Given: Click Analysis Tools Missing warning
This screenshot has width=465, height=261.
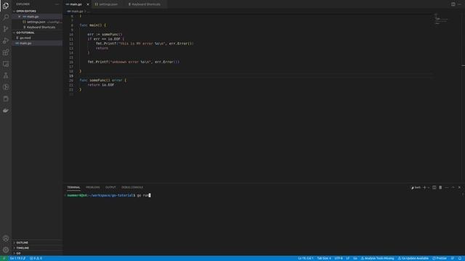Looking at the screenshot, I should coord(377,258).
